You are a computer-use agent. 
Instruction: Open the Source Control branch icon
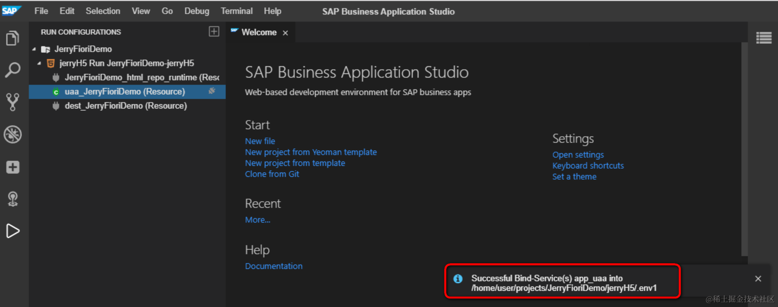pos(12,102)
